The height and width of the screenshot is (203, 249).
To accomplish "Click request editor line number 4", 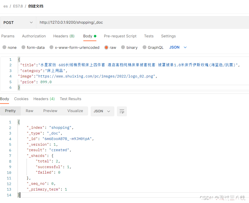I will pos(10,76).
